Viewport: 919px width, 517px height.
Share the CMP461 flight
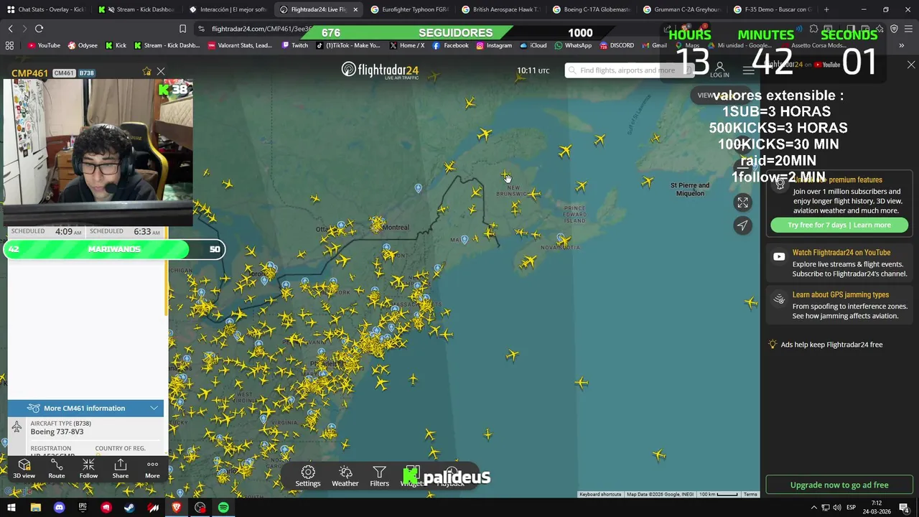pos(120,469)
